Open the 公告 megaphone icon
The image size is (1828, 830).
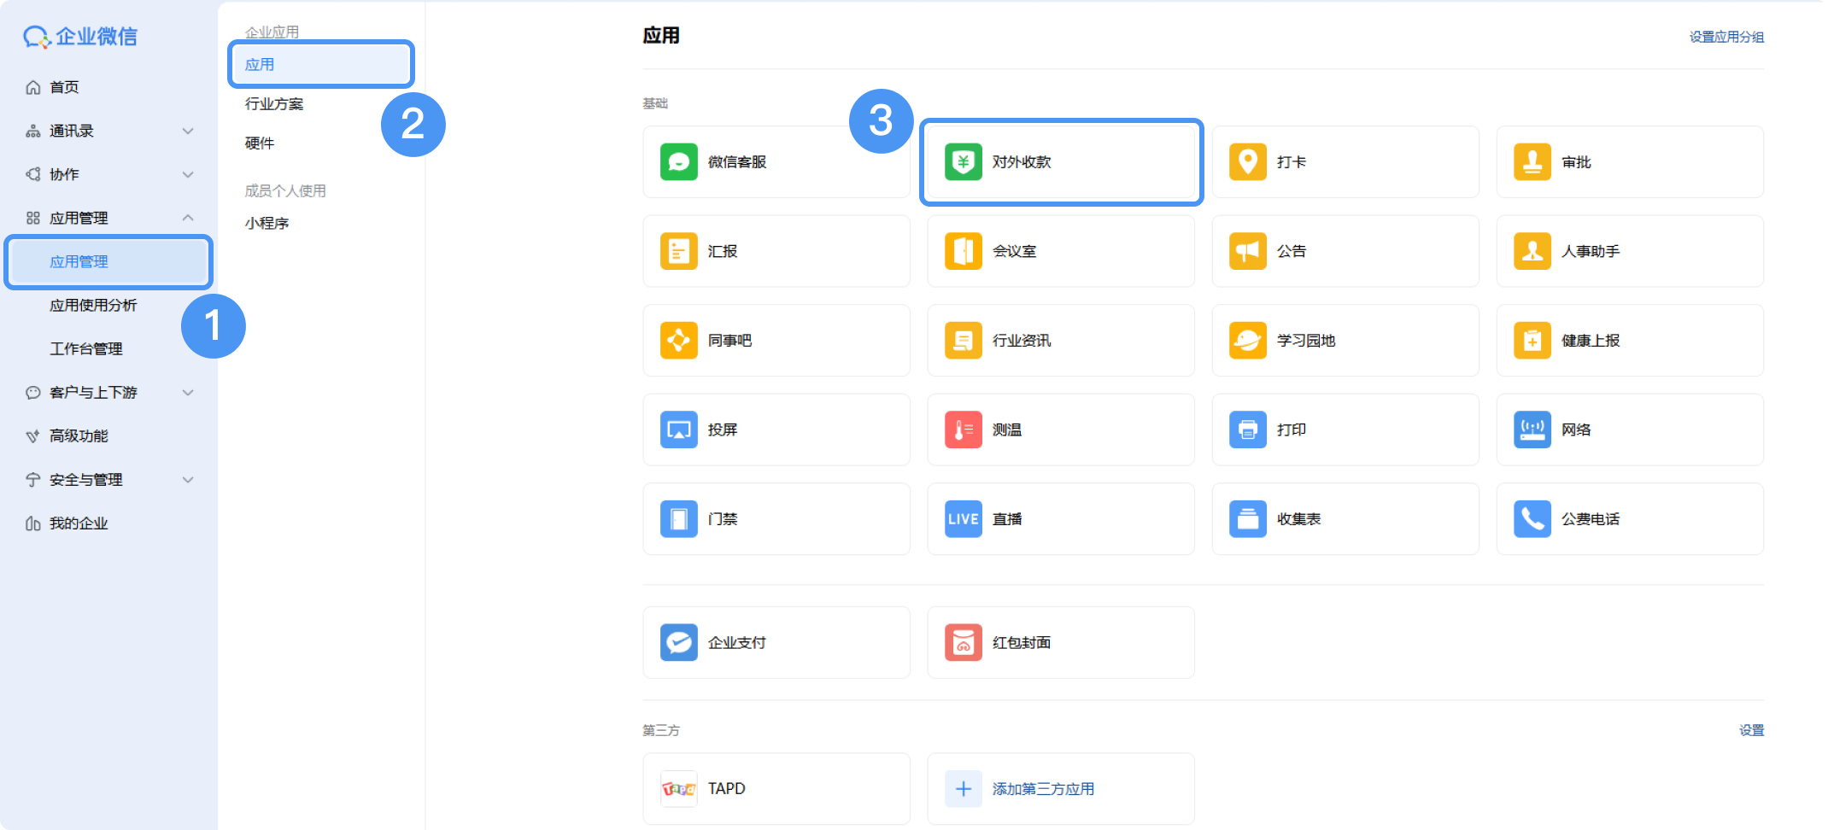(1247, 251)
